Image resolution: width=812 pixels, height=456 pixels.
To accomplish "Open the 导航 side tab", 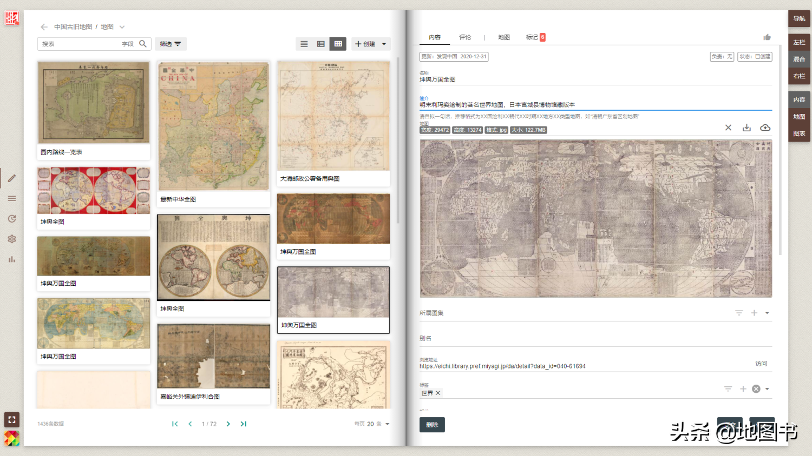I will [799, 18].
